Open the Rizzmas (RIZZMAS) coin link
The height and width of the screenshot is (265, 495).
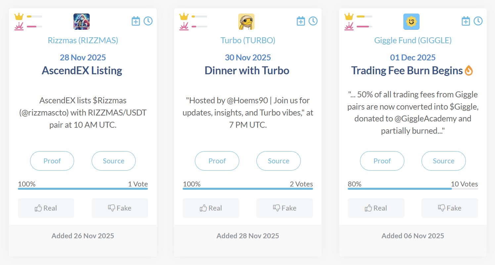pyautogui.click(x=83, y=41)
